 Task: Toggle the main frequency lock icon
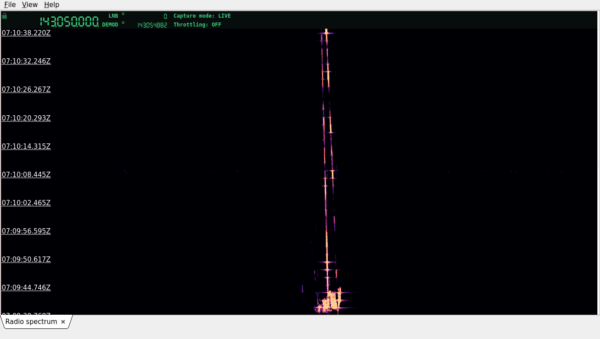[x=4, y=16]
